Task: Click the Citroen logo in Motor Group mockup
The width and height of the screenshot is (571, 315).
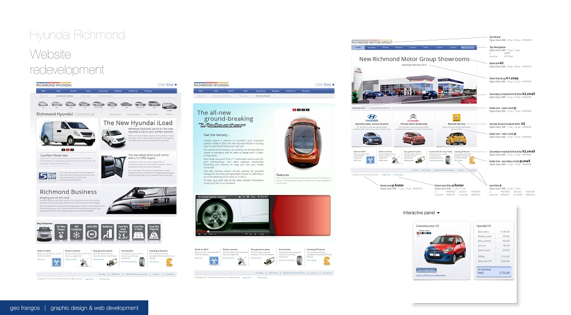Action: click(x=413, y=118)
